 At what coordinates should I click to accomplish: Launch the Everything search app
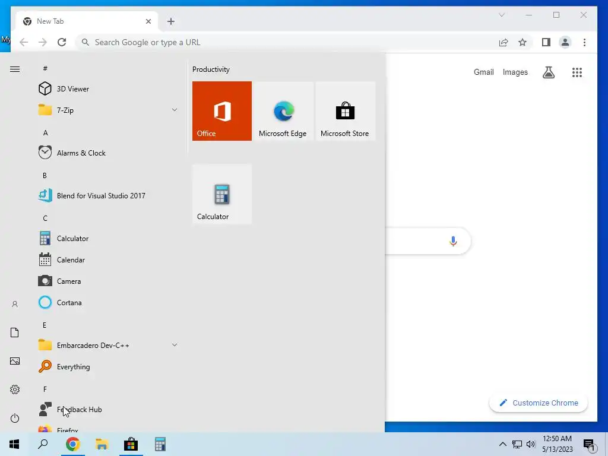109,366
